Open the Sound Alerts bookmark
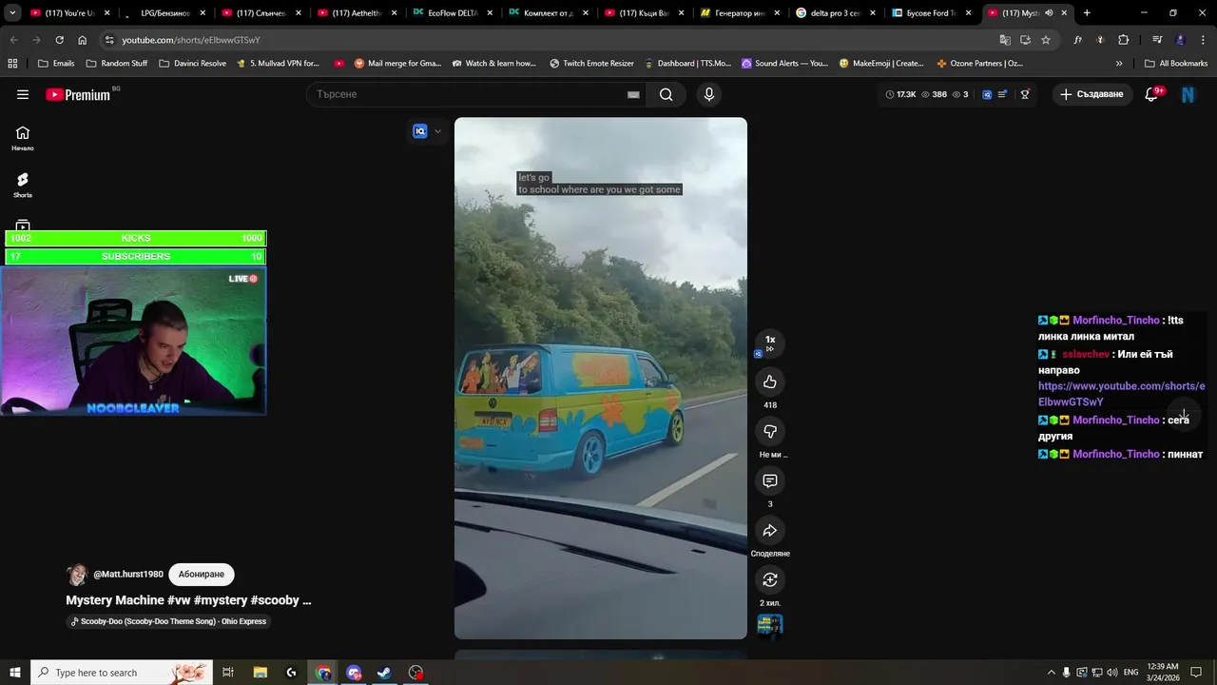Image resolution: width=1217 pixels, height=685 pixels. (x=784, y=64)
